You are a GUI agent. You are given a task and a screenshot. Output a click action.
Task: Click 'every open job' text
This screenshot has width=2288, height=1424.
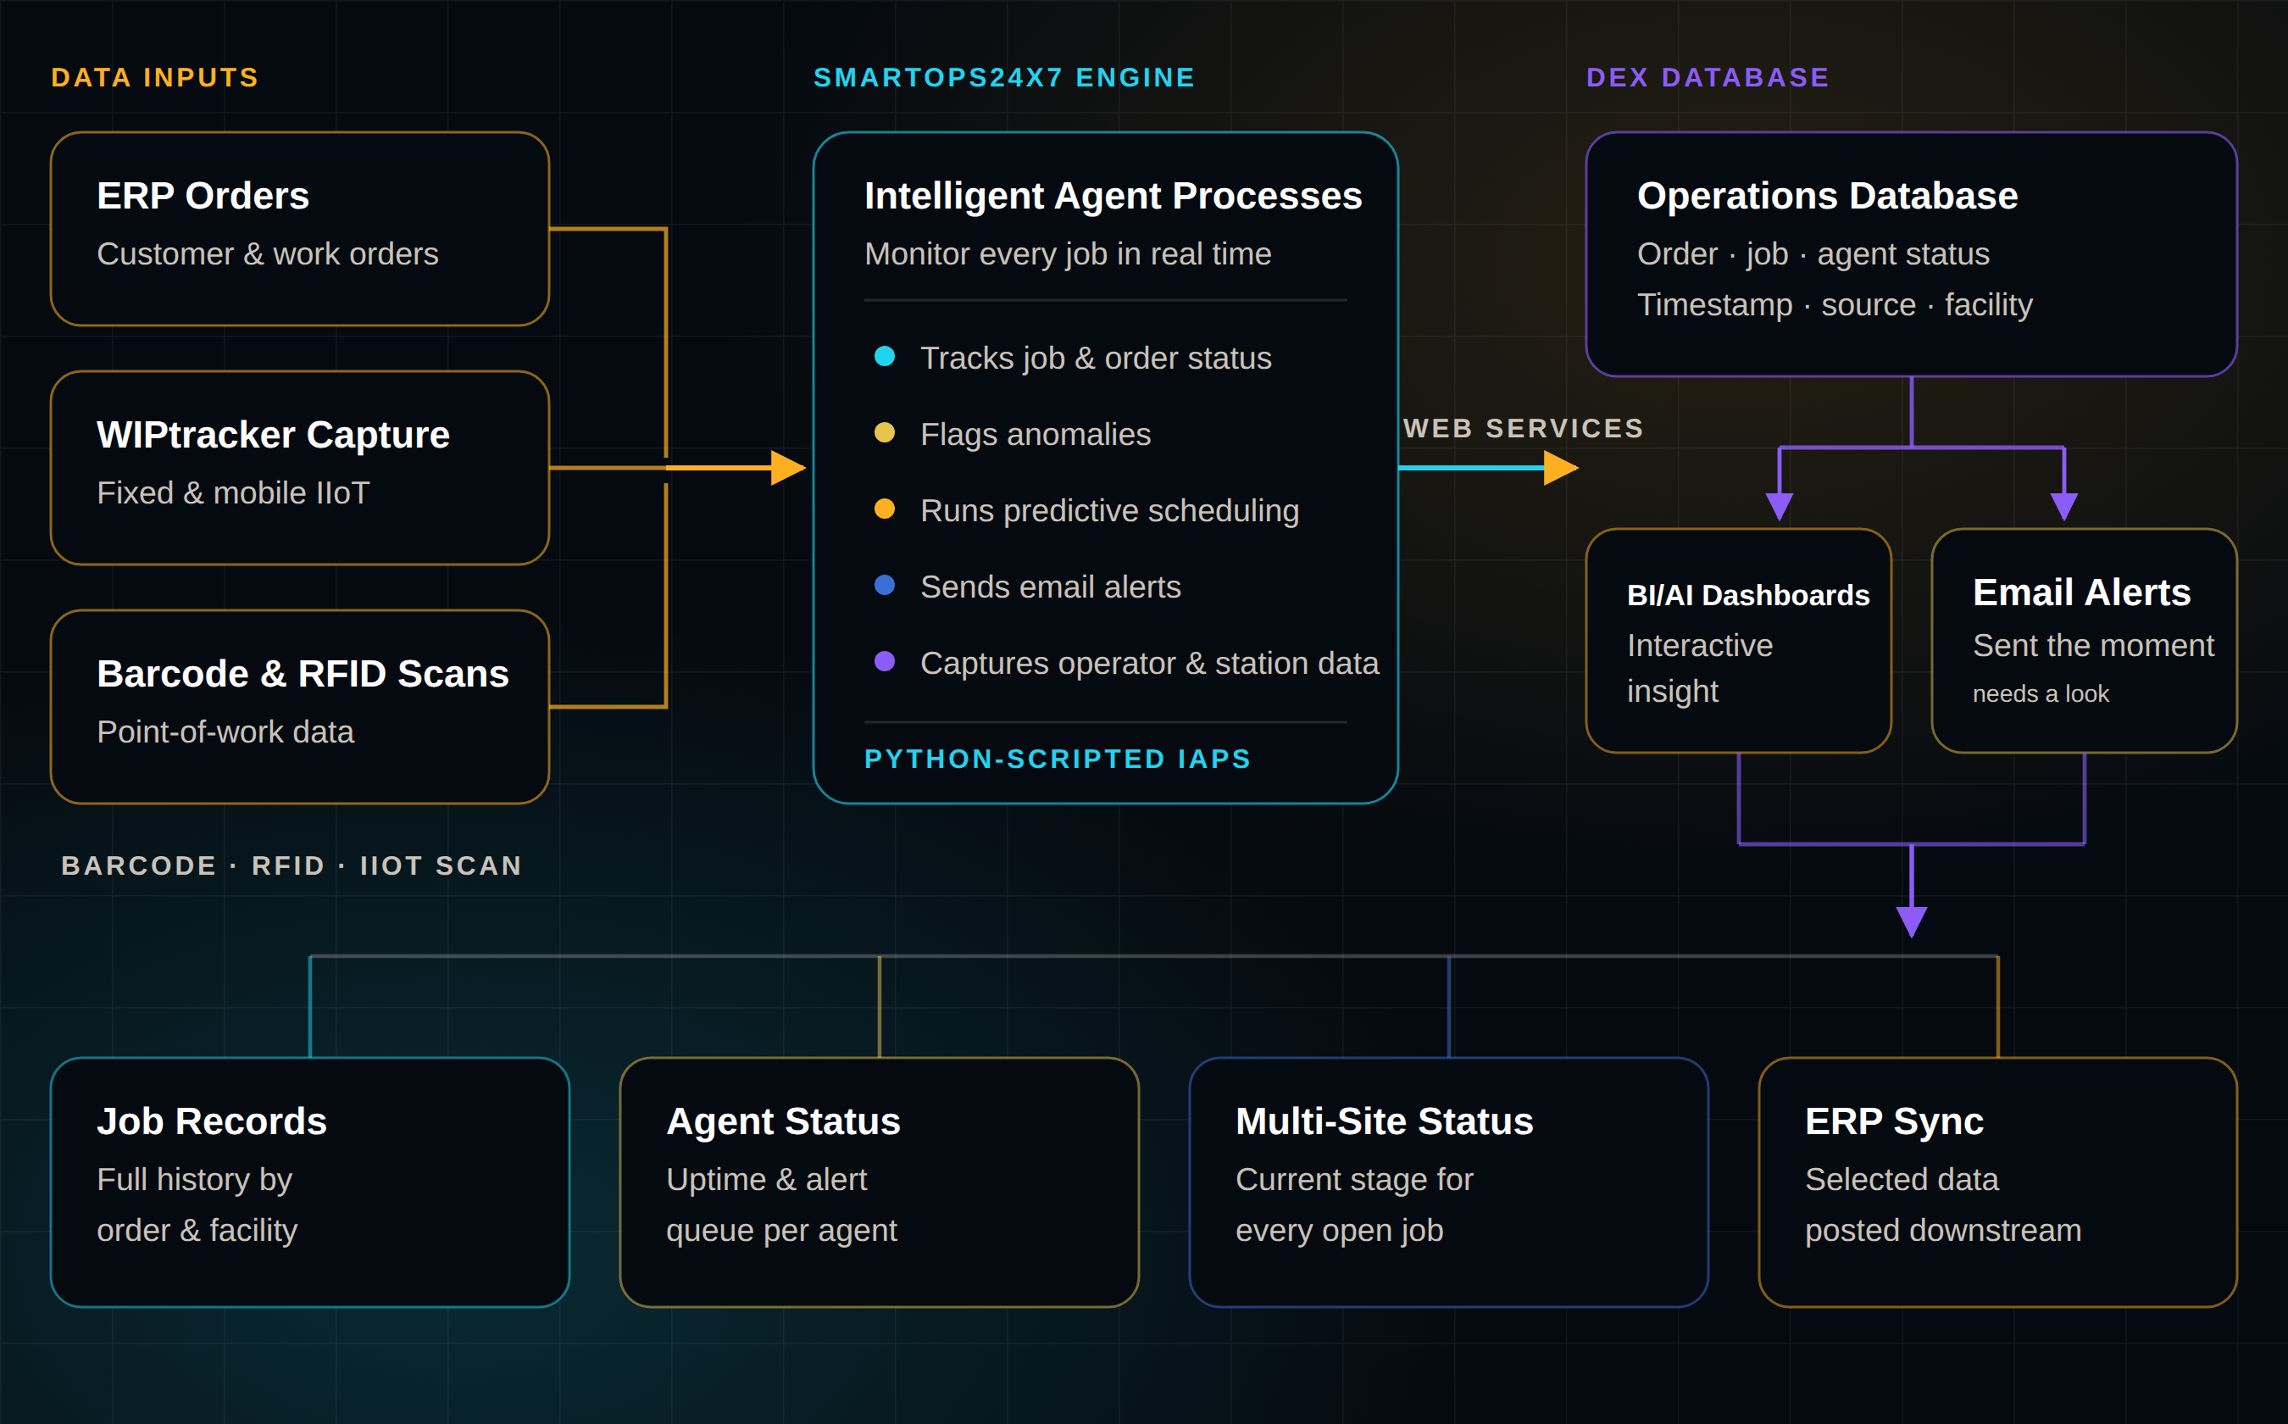pyautogui.click(x=1339, y=1231)
